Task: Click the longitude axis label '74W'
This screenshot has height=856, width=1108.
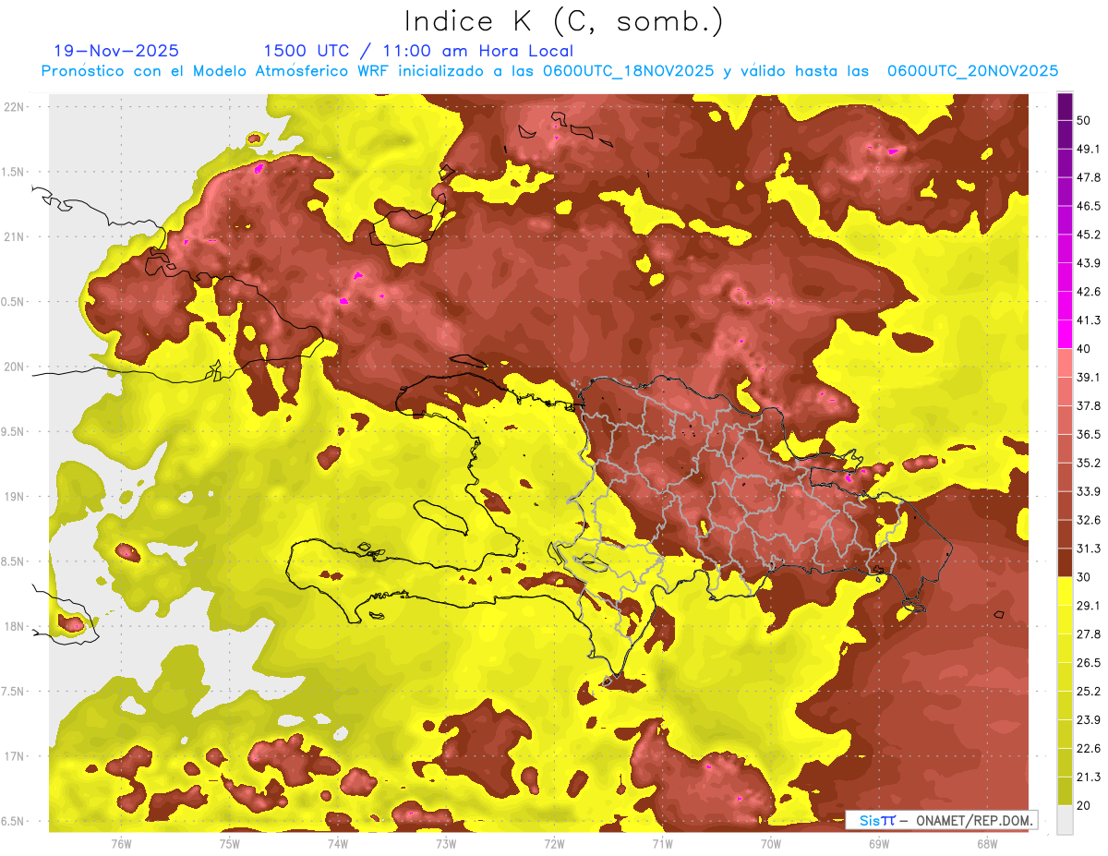Action: tap(337, 843)
